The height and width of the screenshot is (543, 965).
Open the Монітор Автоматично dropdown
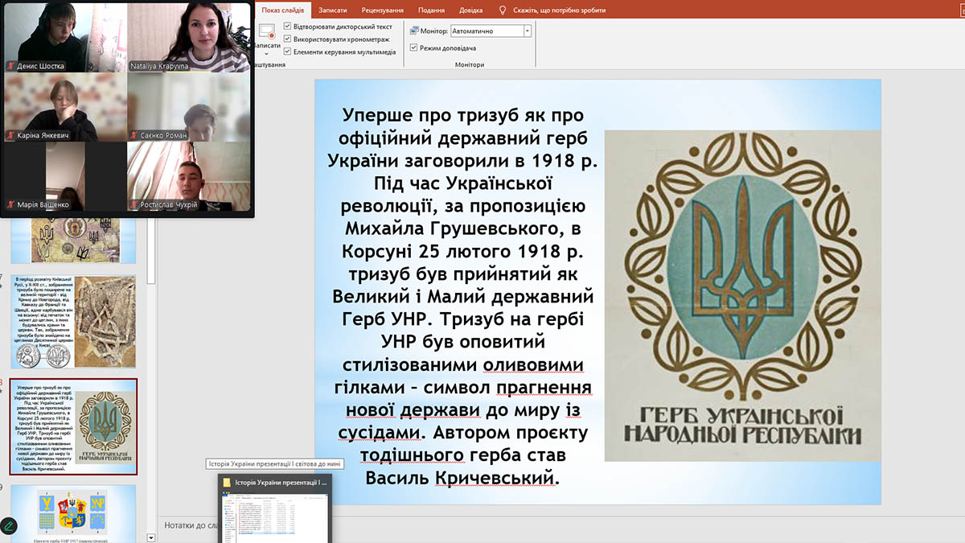[x=528, y=31]
